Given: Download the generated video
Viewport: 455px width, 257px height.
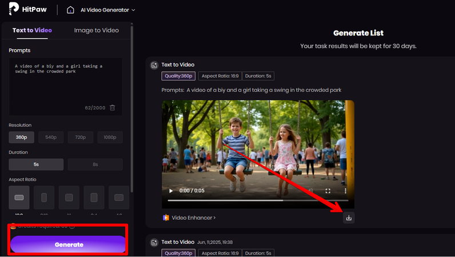Looking at the screenshot, I should pos(349,218).
